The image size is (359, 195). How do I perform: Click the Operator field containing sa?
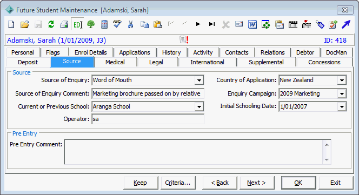click(148, 119)
